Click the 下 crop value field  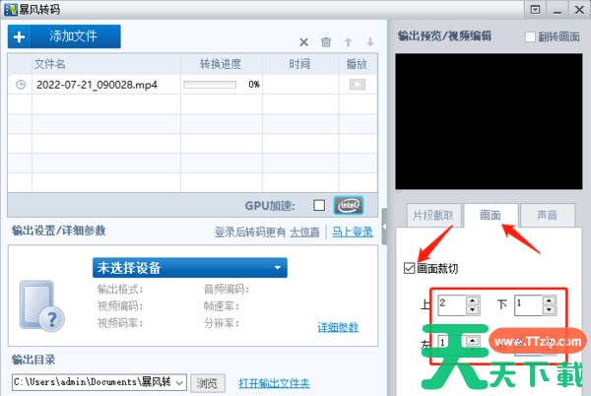[528, 304]
